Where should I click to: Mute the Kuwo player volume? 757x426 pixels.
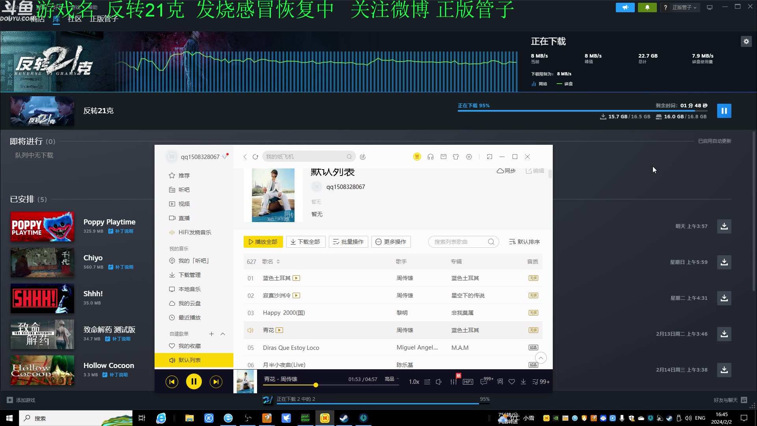(439, 382)
